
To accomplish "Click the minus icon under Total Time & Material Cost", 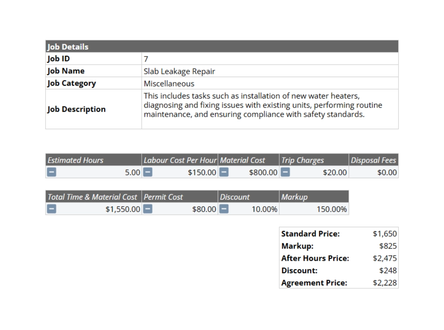I will (50, 209).
